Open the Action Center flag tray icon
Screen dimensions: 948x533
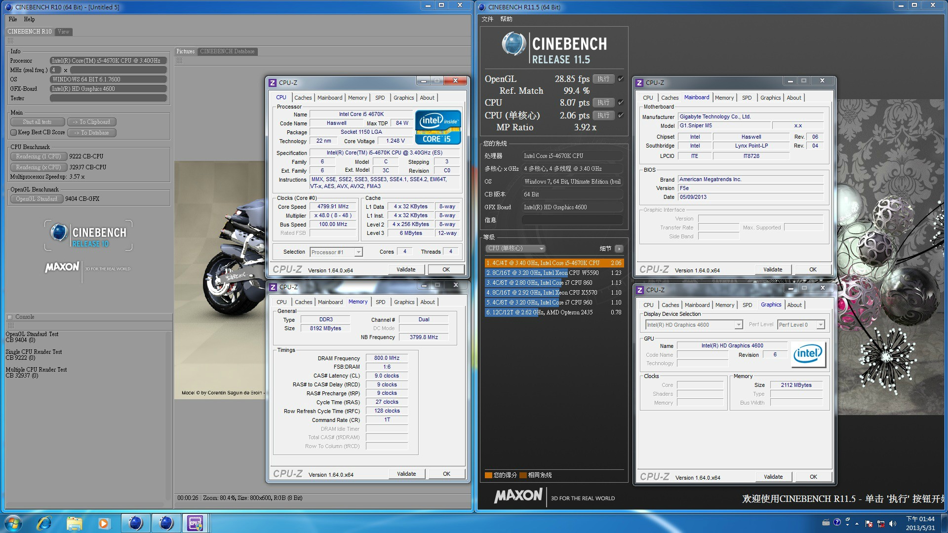click(869, 524)
